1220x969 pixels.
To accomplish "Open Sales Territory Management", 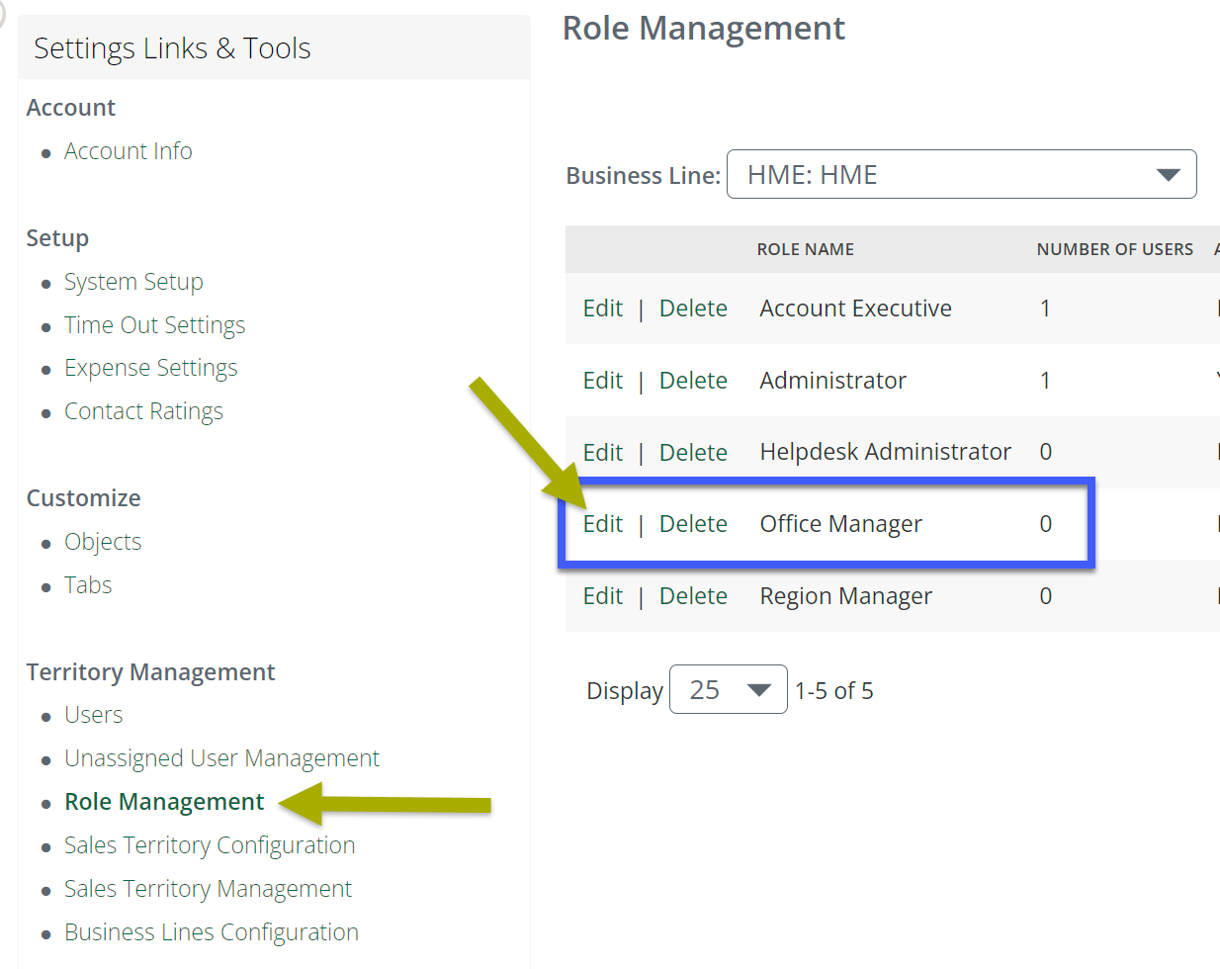I will tap(208, 889).
